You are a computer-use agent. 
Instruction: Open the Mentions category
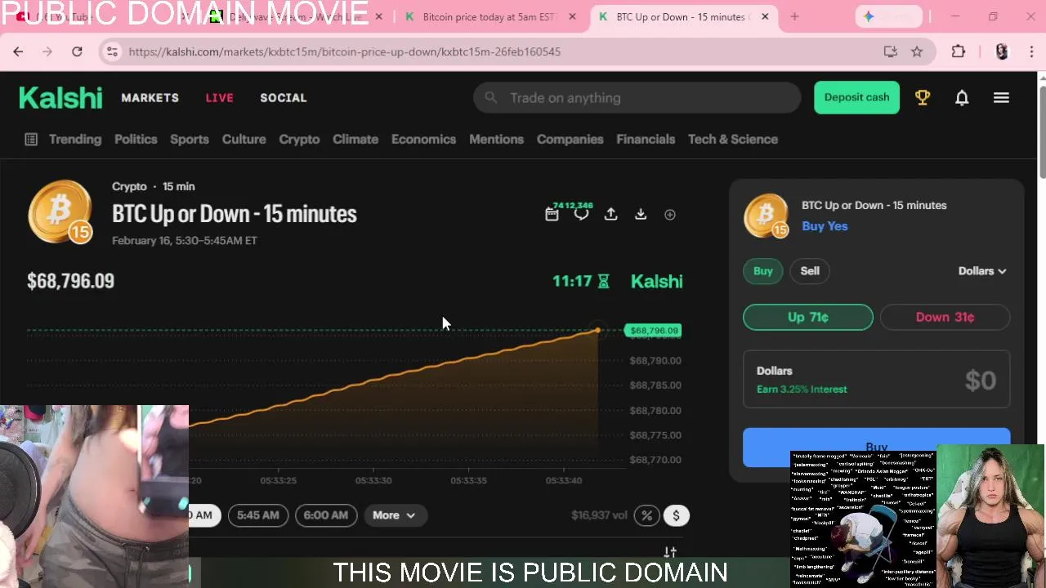click(x=496, y=140)
